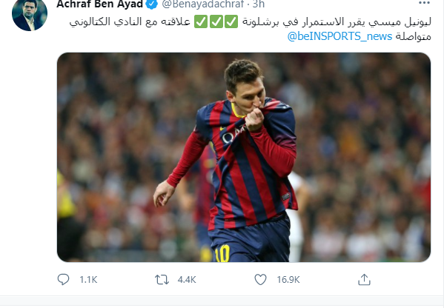Open the Messi jersey-kissing photo
The image size is (444, 308).
click(244, 157)
